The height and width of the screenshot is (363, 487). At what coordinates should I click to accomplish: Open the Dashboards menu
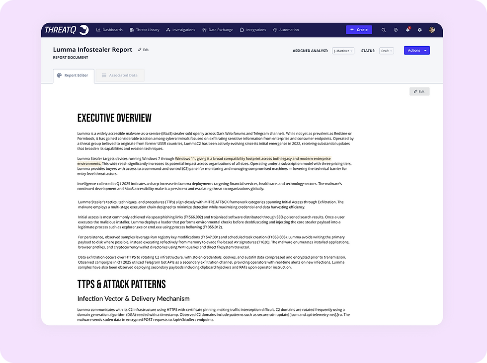click(x=109, y=30)
